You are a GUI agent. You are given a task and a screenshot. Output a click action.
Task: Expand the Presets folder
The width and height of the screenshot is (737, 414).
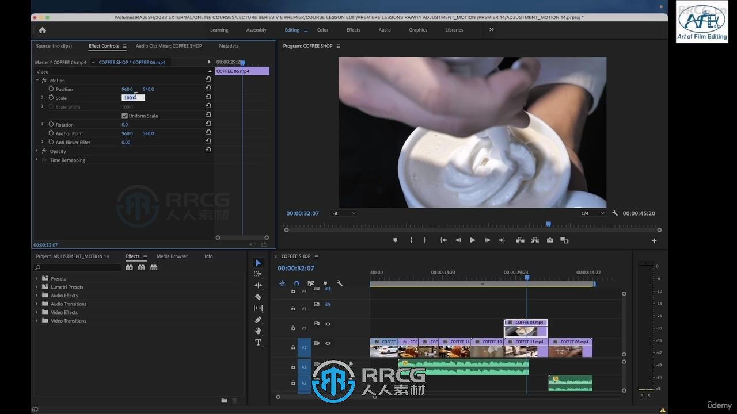coord(37,278)
